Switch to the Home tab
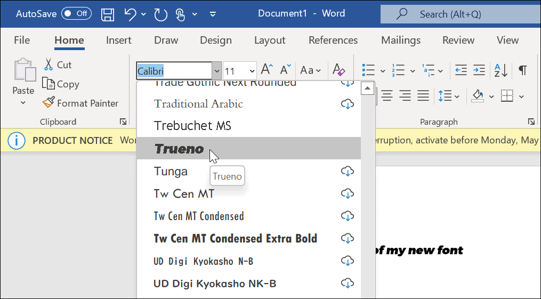Screen dimensions: 541x299 pyautogui.click(x=69, y=41)
